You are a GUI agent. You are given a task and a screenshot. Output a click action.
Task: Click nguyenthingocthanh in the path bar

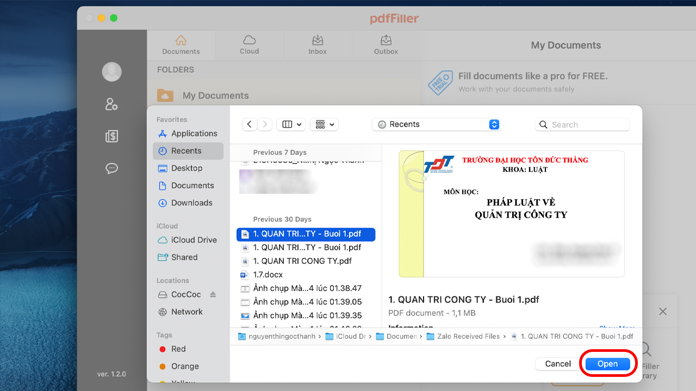(x=277, y=337)
